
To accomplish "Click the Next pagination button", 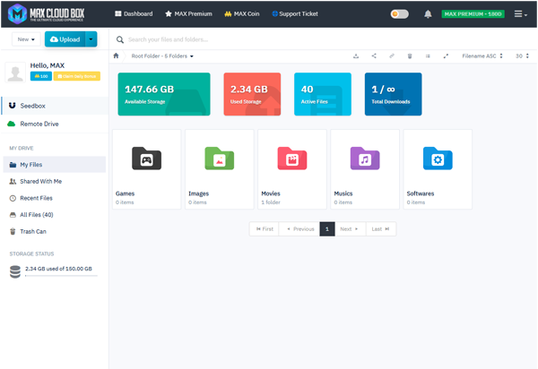I will point(349,229).
